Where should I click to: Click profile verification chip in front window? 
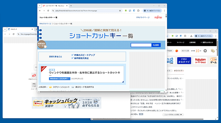click(x=152, y=11)
